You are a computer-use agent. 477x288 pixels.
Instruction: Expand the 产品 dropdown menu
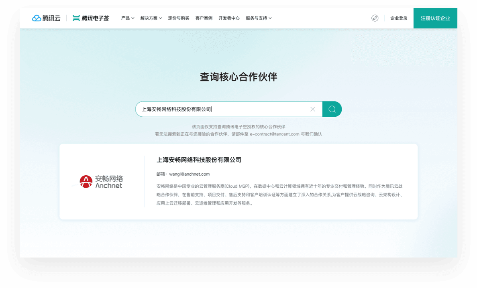pyautogui.click(x=127, y=18)
